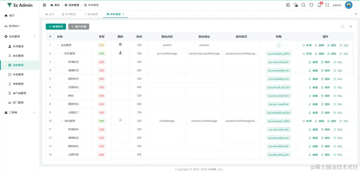Screen dimensions: 360x172
Task: Collapse the 系统管理 sidebar group
Action: pos(34,37)
